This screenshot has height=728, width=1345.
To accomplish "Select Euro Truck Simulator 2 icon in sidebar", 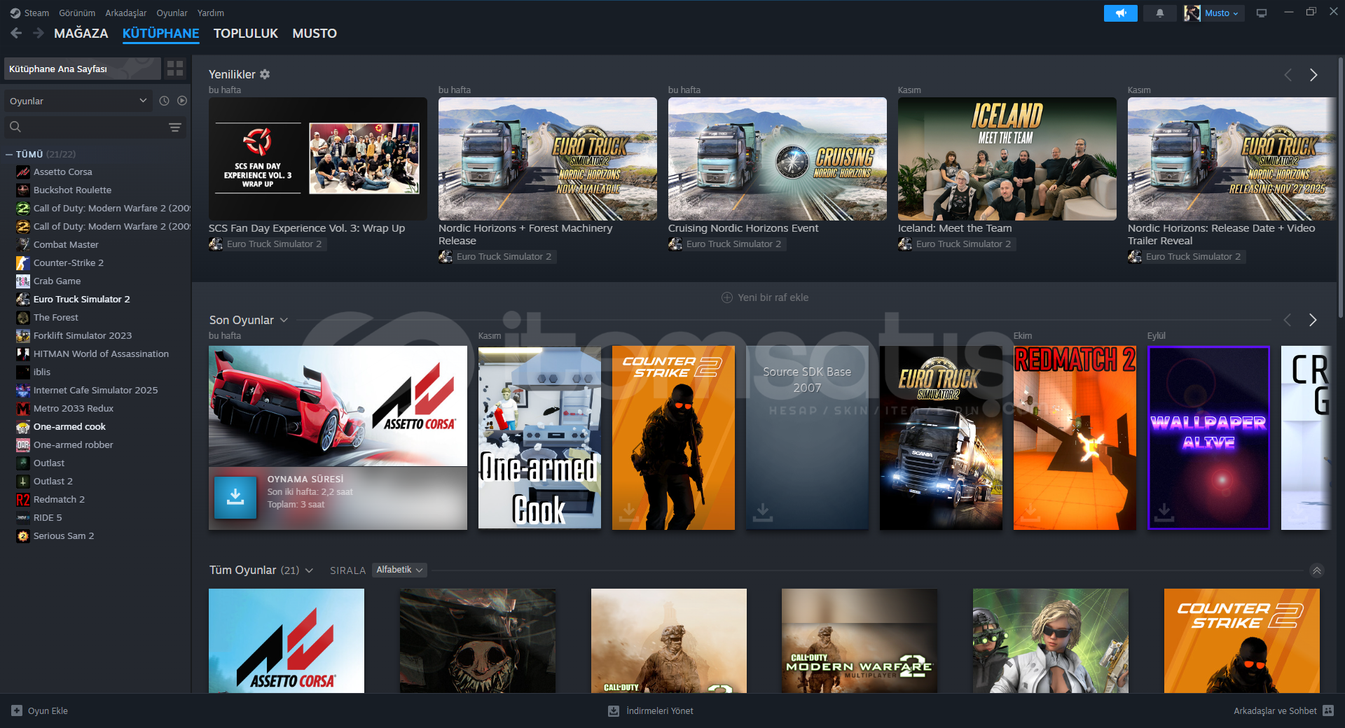I will coord(23,299).
